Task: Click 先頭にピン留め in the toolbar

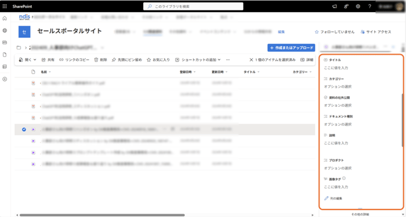Action: pos(126,60)
